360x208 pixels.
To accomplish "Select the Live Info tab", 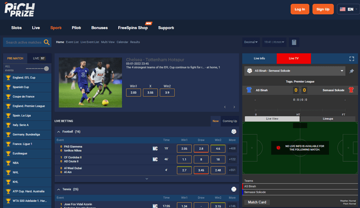I will tap(259, 58).
